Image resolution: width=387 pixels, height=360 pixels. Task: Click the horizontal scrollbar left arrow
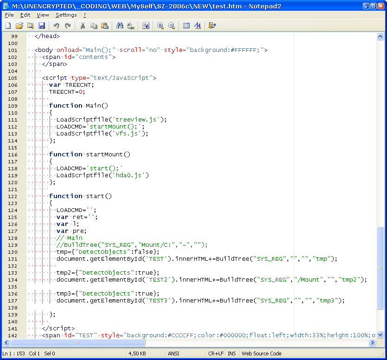(x=6, y=343)
